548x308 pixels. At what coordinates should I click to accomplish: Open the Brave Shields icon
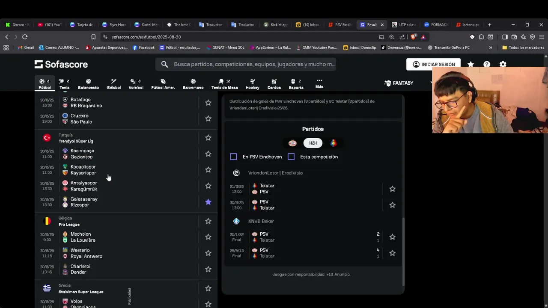pyautogui.click(x=413, y=37)
